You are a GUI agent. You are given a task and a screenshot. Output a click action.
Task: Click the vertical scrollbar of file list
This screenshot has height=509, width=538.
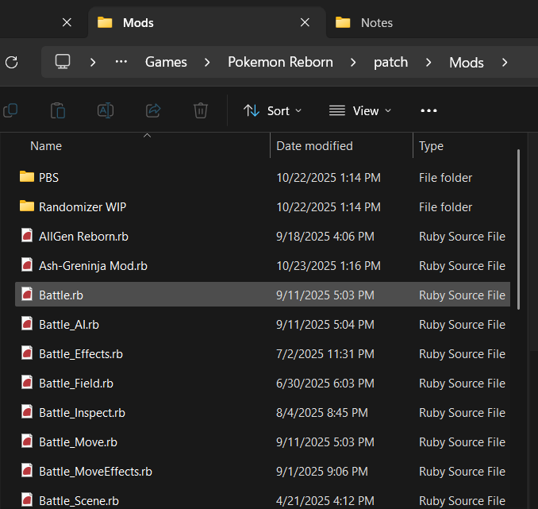coord(519,229)
